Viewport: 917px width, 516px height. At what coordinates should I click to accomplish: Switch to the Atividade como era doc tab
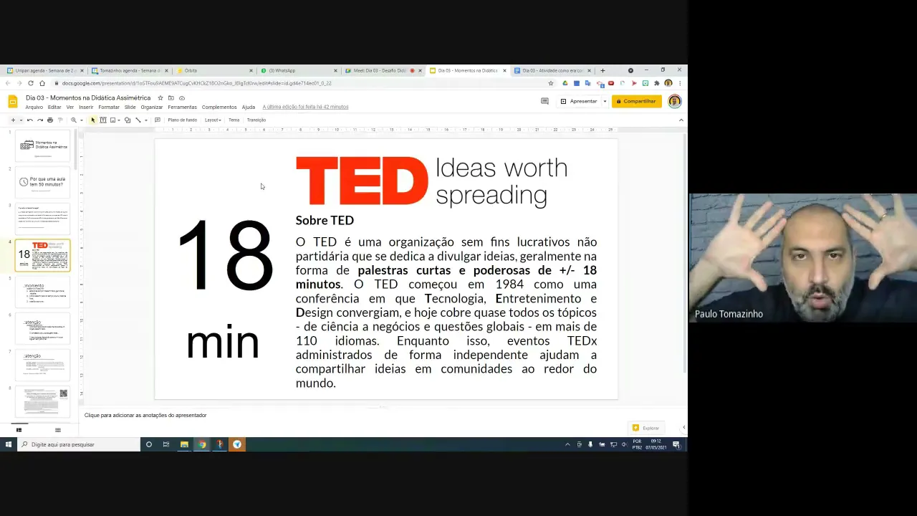552,70
